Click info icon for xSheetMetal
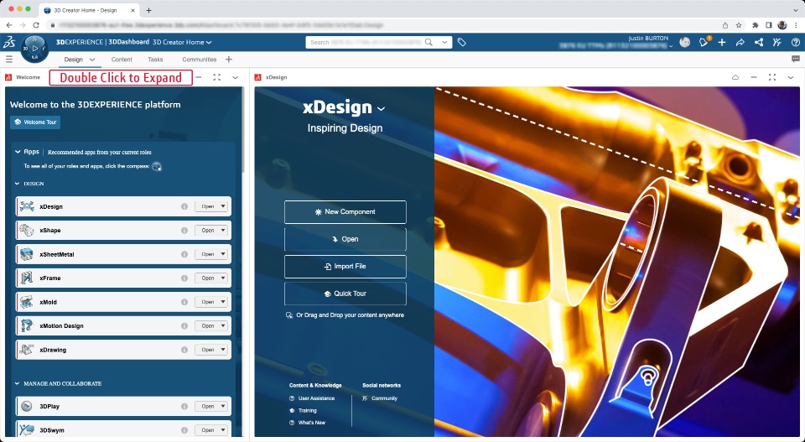This screenshot has height=442, width=805. [184, 254]
